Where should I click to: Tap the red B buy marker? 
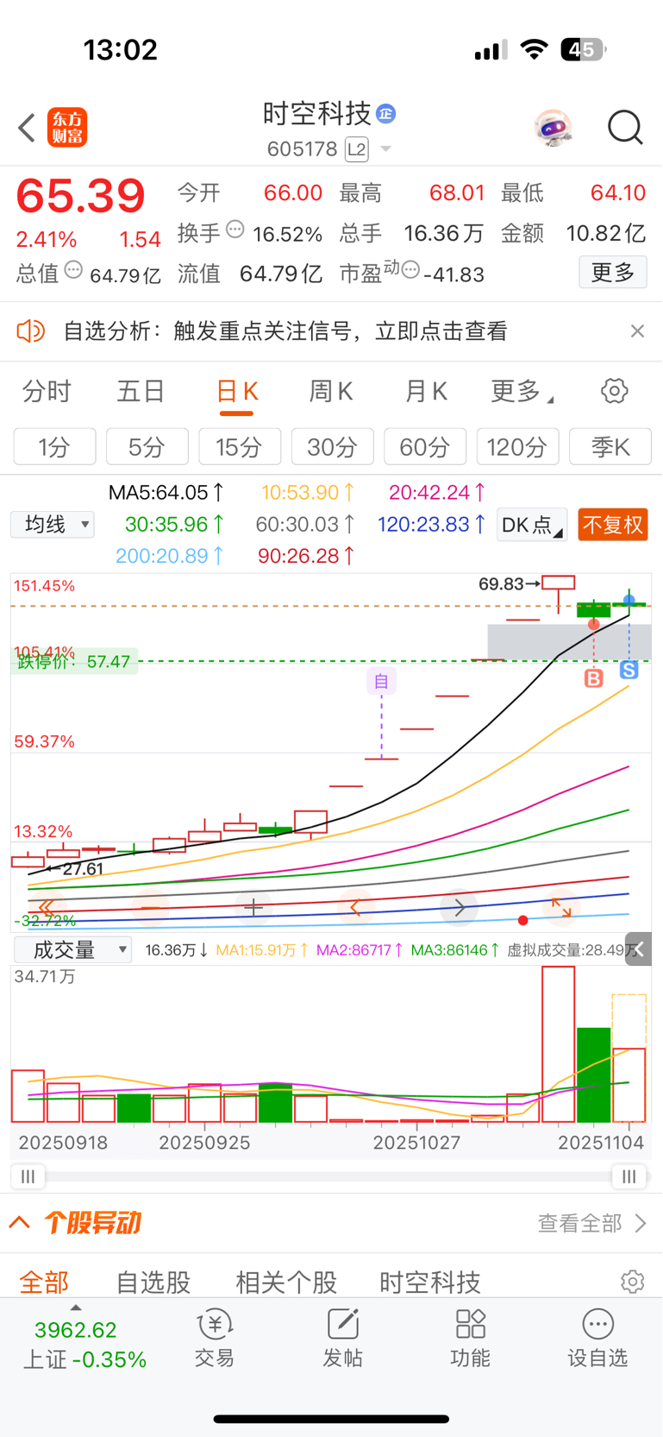(x=594, y=678)
